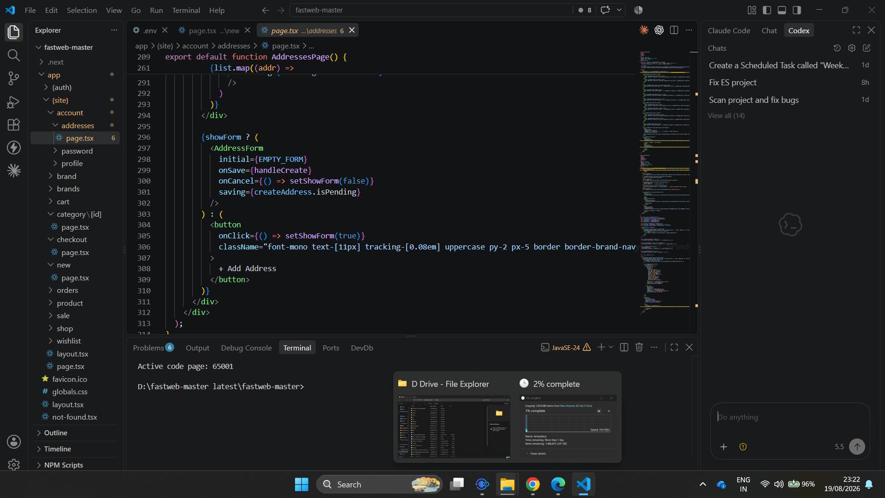Click the Codex icon in editor toolbar
885x498 pixels.
click(659, 30)
